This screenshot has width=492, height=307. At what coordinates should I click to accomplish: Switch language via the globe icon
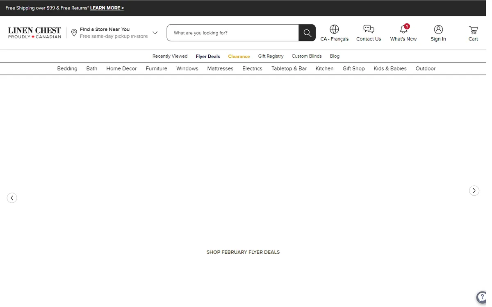point(334,29)
